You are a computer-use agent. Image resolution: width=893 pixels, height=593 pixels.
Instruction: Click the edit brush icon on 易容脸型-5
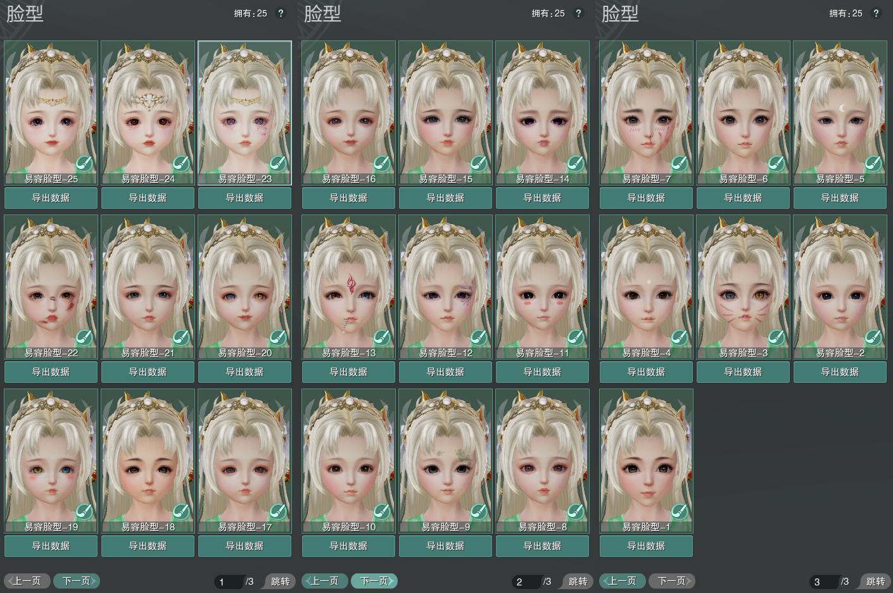[x=873, y=164]
